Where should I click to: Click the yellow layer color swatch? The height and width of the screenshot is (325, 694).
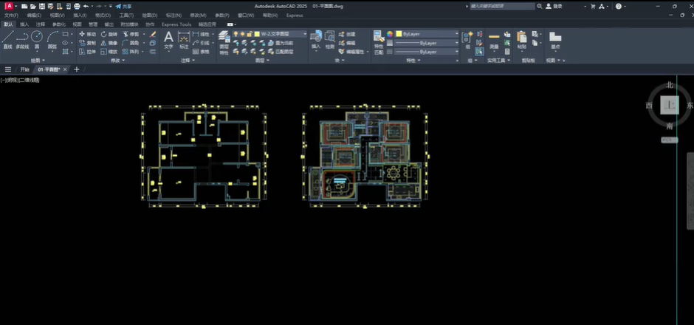coord(257,34)
